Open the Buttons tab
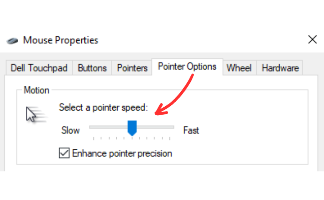 click(92, 68)
